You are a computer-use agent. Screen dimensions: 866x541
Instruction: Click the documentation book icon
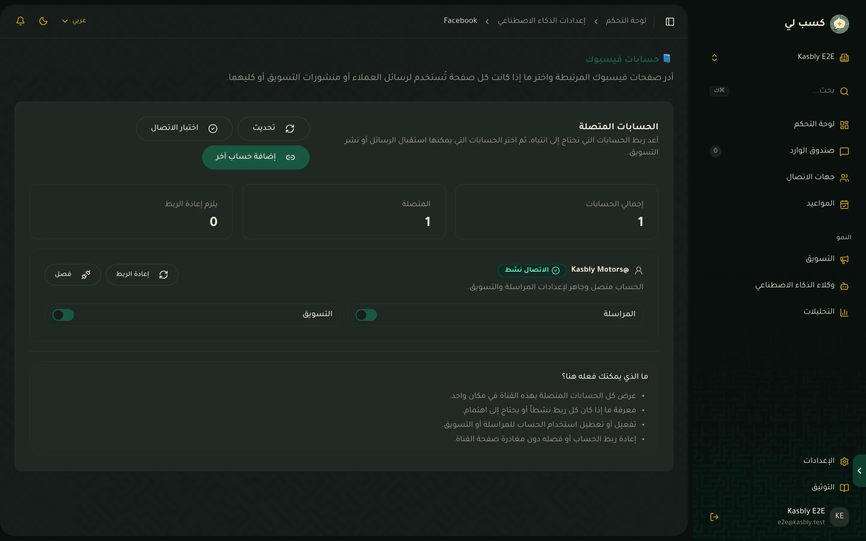pos(844,488)
